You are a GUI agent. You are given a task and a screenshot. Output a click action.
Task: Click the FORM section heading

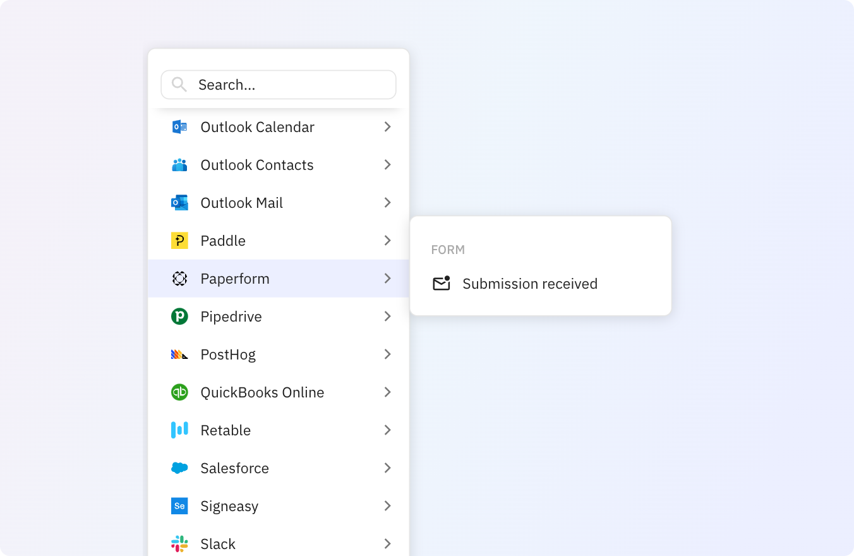coord(448,250)
